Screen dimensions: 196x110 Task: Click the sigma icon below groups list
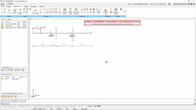coord(23,70)
